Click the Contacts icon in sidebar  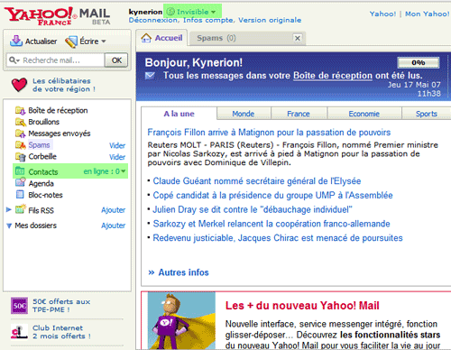tap(20, 171)
